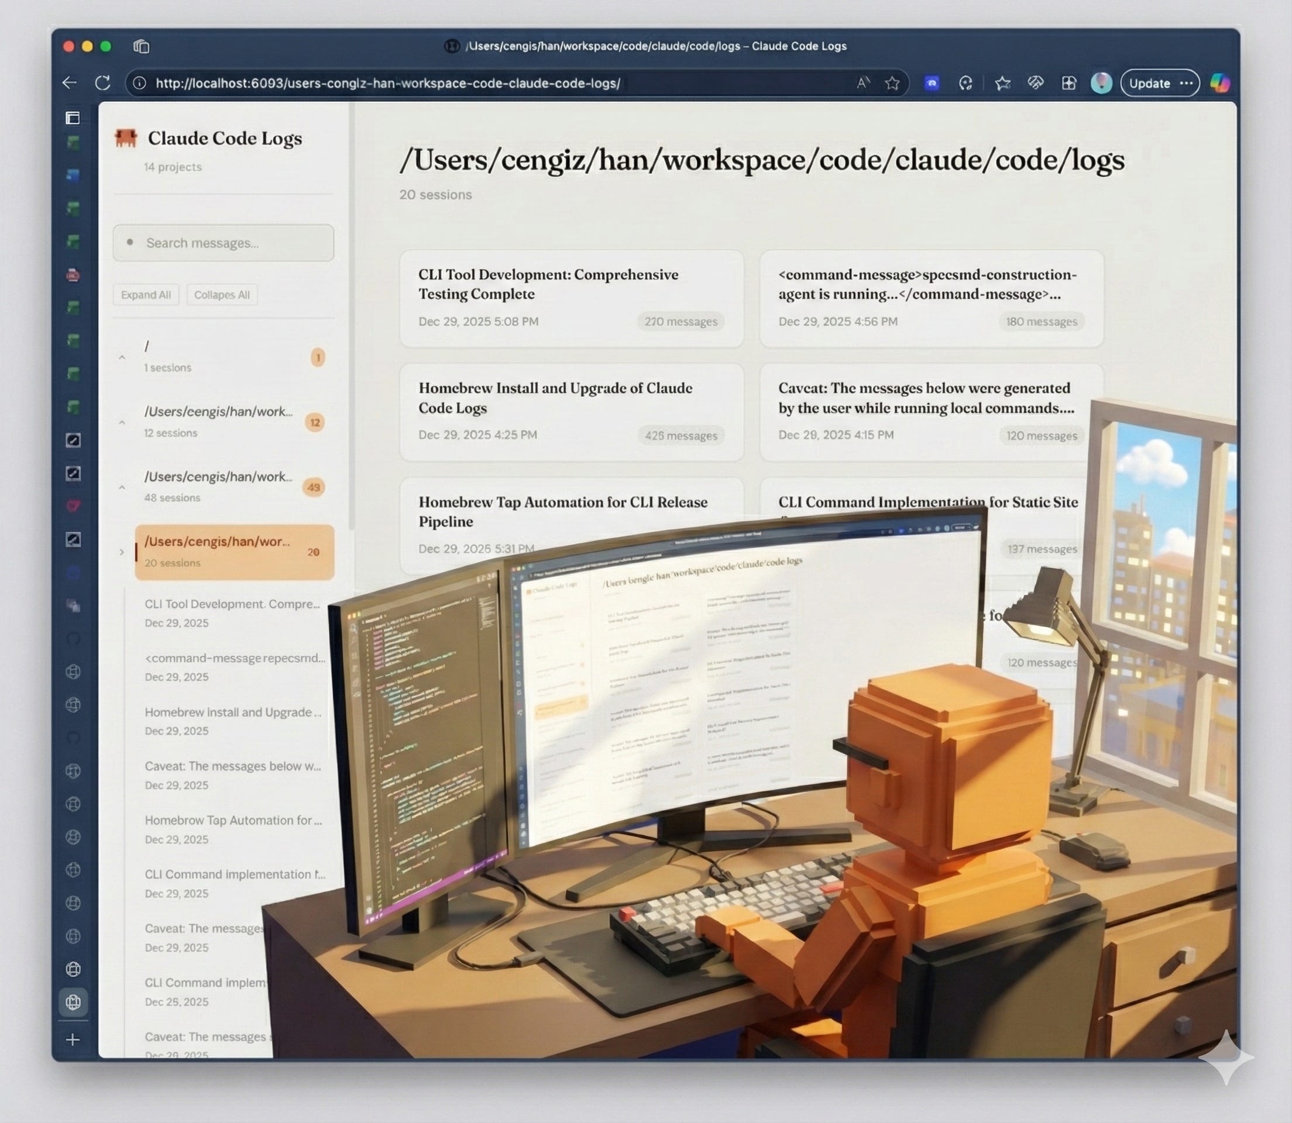
Task: Click the Expand All button
Action: pyautogui.click(x=146, y=295)
